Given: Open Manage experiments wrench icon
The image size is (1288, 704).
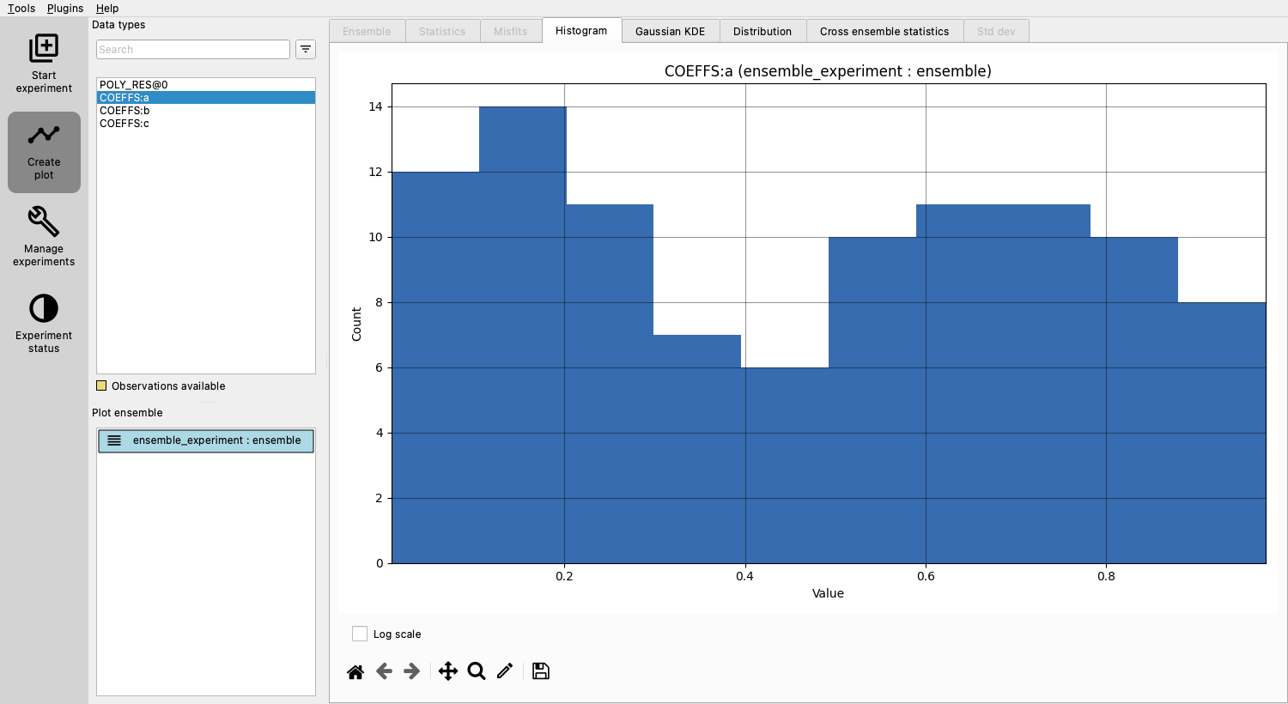Looking at the screenshot, I should click(44, 221).
